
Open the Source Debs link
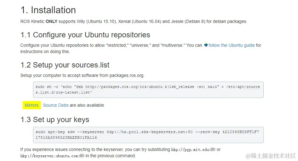click(56, 105)
